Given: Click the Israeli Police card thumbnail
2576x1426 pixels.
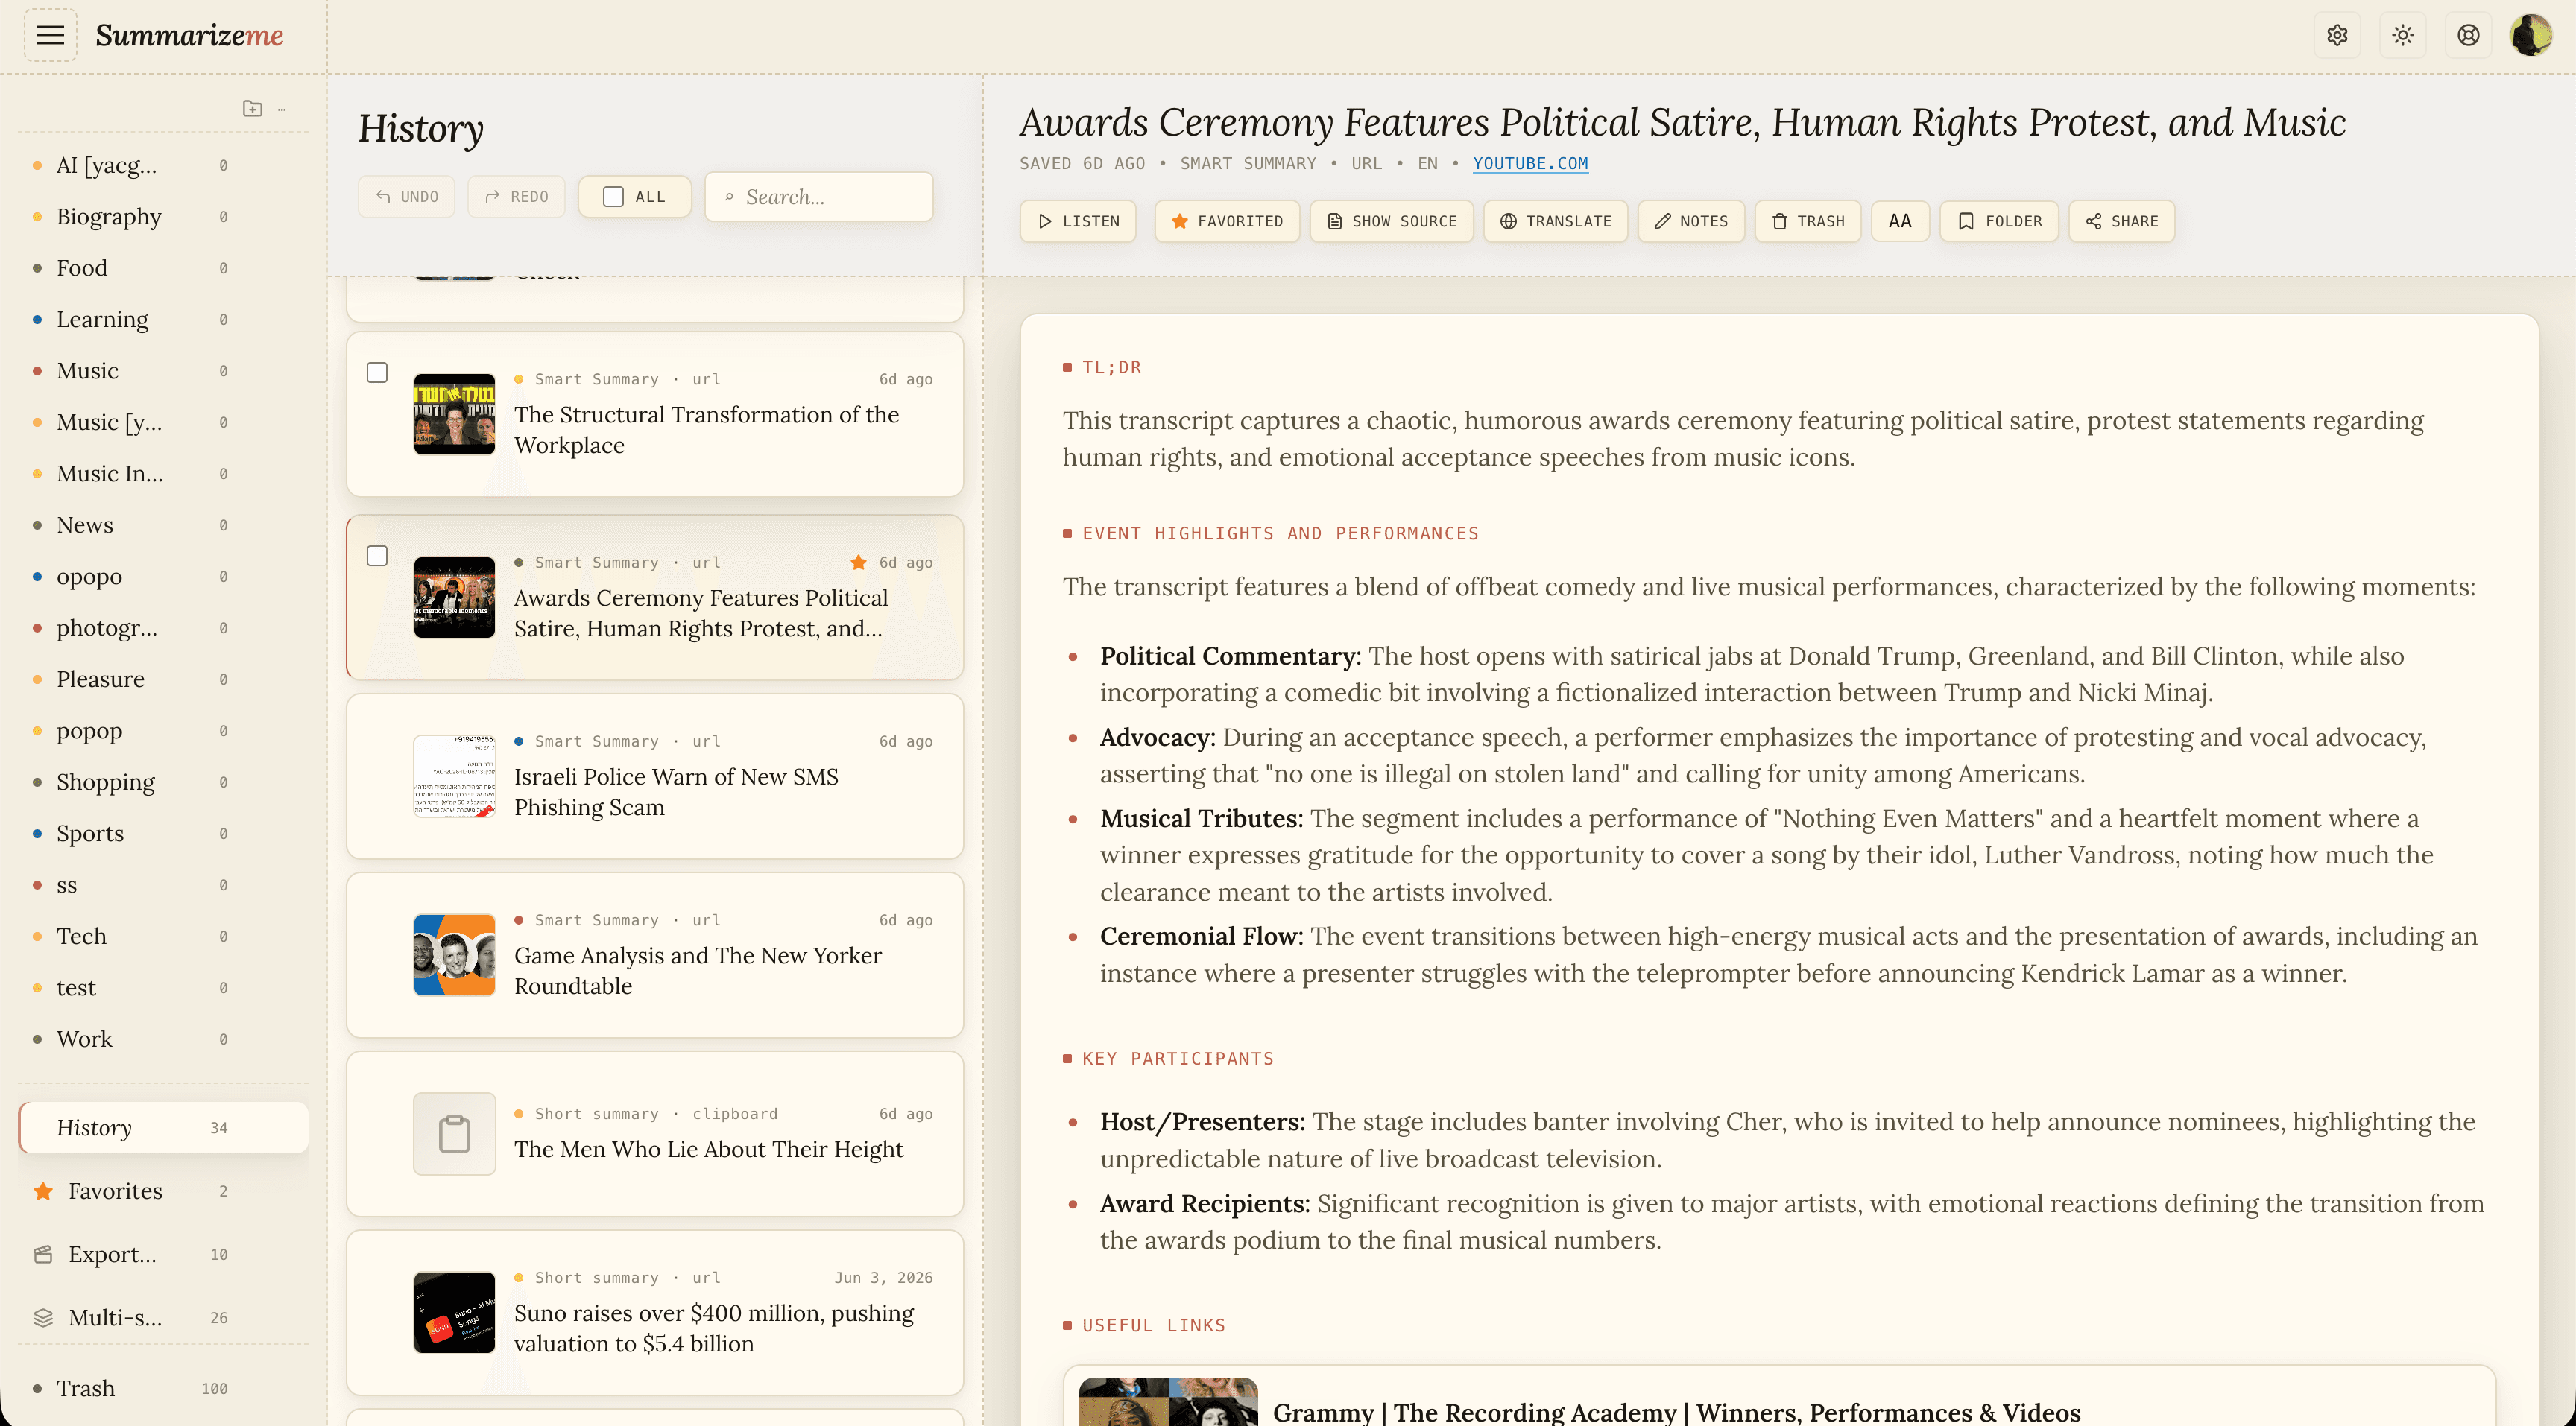Looking at the screenshot, I should click(455, 776).
